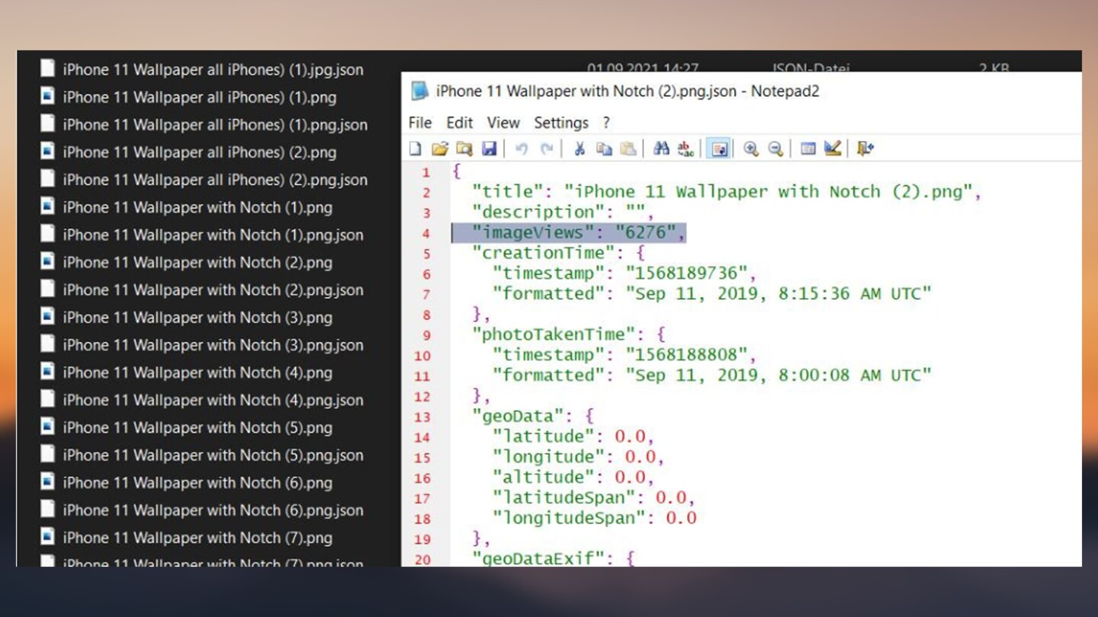The height and width of the screenshot is (617, 1098).
Task: Select iPhone 11 Wallpaper with Notch (3).png.json file
Action: pos(212,345)
